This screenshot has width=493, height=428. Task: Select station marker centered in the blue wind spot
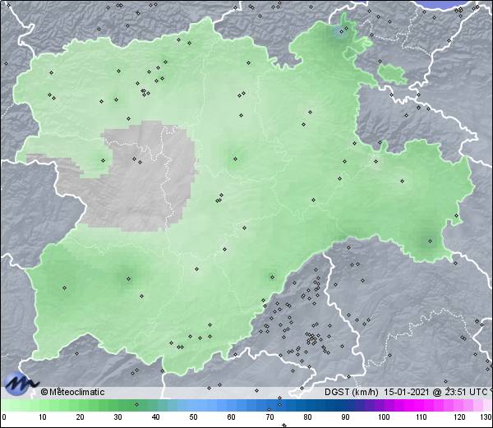(341, 31)
